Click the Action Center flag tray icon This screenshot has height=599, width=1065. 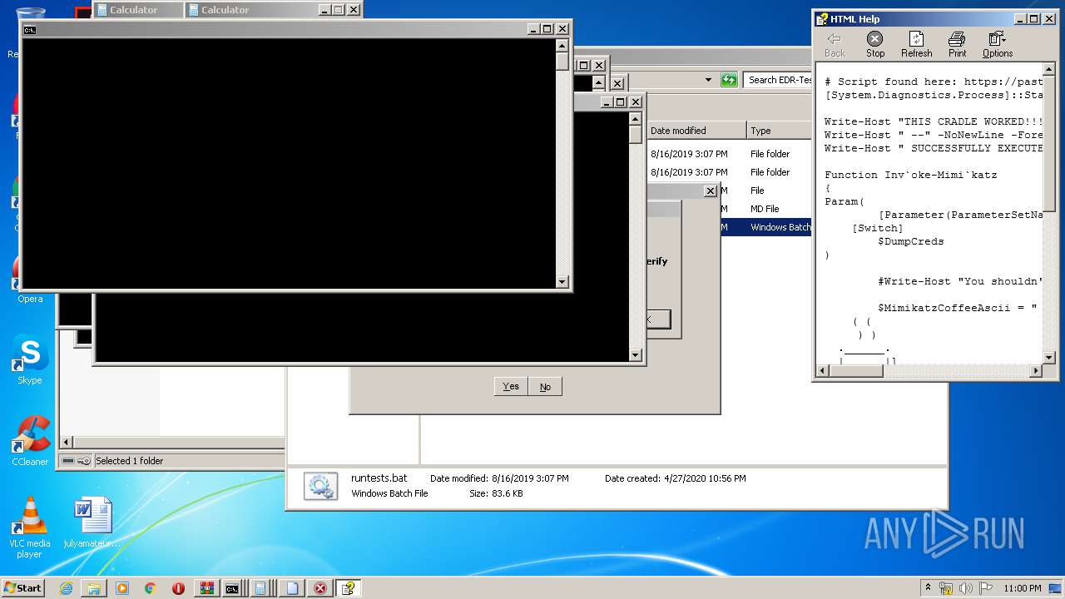click(x=985, y=588)
